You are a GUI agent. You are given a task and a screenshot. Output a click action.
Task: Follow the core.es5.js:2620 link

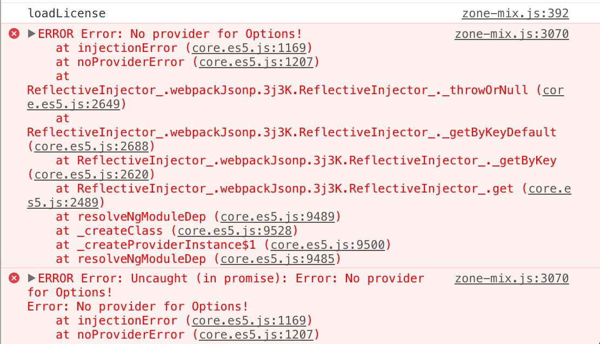(x=91, y=174)
